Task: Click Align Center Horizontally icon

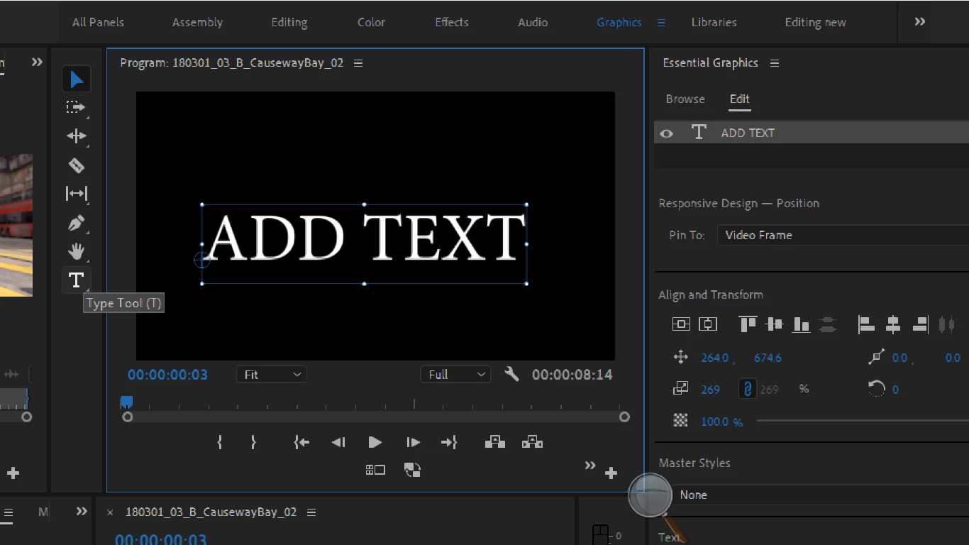Action: pyautogui.click(x=893, y=324)
